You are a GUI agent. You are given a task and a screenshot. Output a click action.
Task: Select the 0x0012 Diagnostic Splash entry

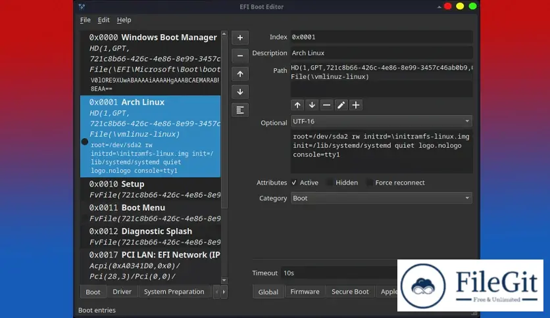(151, 237)
